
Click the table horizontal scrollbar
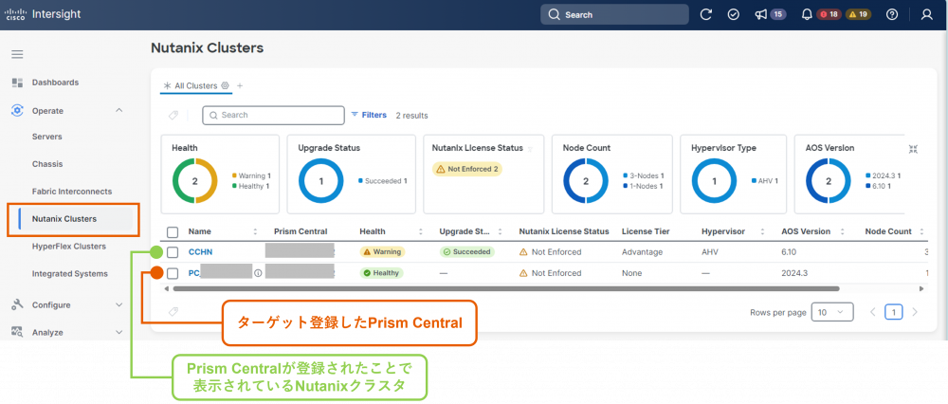pos(506,289)
